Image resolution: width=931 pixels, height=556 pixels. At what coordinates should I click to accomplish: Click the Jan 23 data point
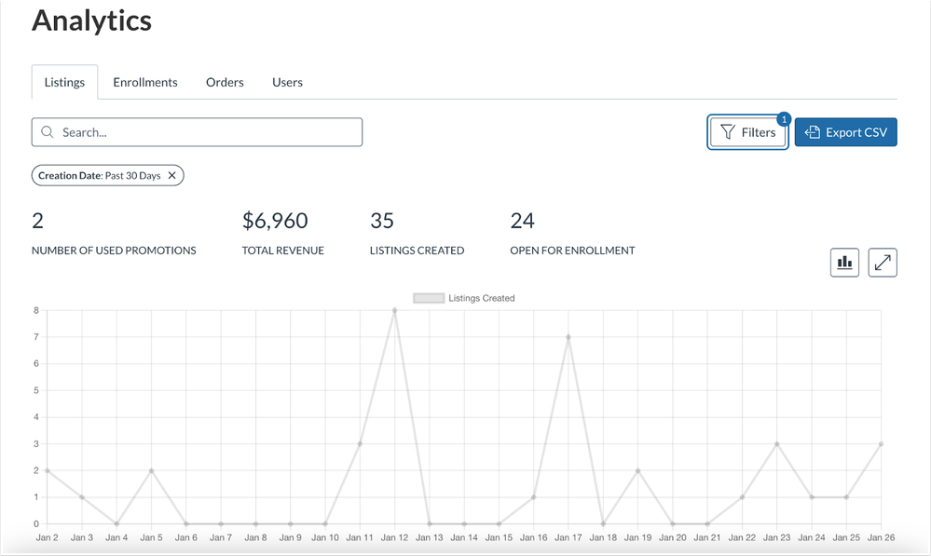(777, 444)
